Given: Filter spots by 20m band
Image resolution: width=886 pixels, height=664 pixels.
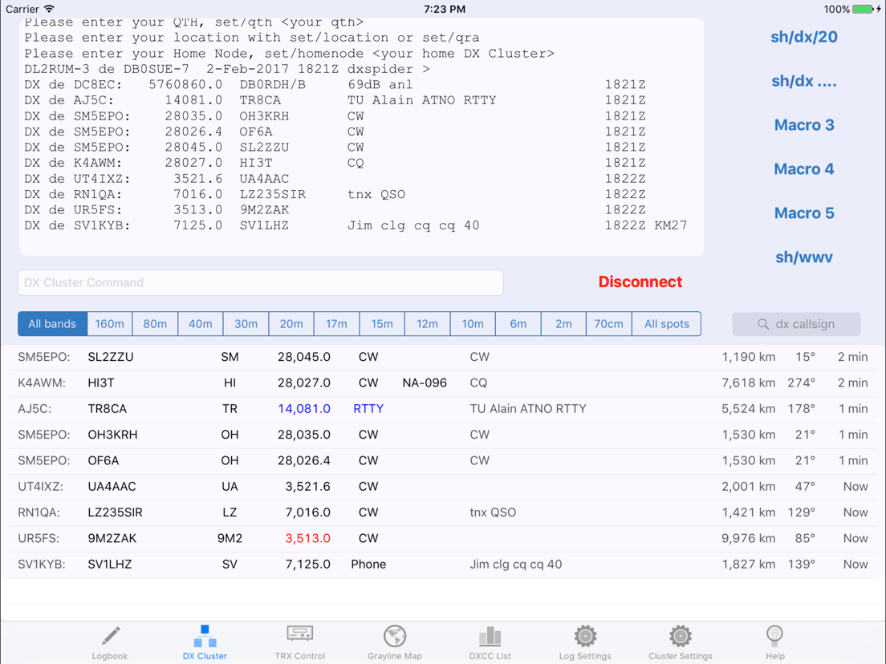Looking at the screenshot, I should pos(291,324).
